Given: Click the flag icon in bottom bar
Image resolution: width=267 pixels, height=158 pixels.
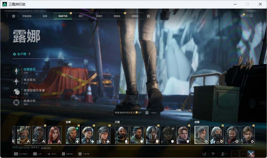Looking at the screenshot, I should pyautogui.click(x=213, y=154).
